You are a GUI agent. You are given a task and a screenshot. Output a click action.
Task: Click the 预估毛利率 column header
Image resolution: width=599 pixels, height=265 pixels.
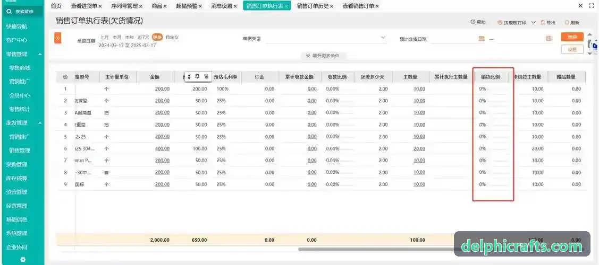(225, 77)
